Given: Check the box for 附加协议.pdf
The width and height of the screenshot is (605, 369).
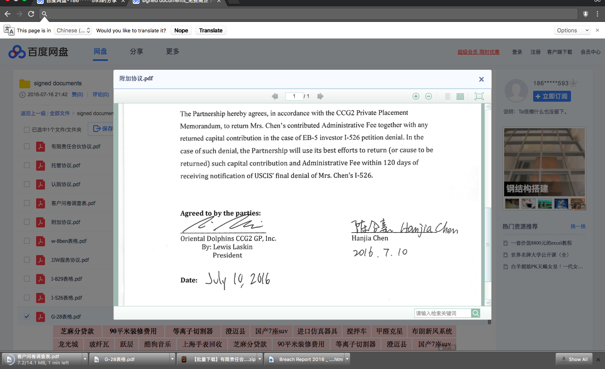Looking at the screenshot, I should click(x=27, y=222).
